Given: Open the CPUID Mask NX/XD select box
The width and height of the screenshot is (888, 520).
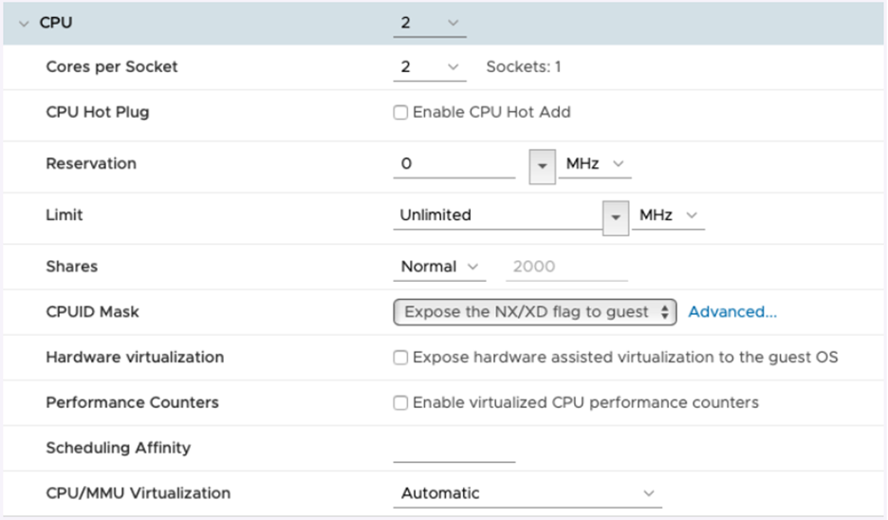Looking at the screenshot, I should pos(535,312).
